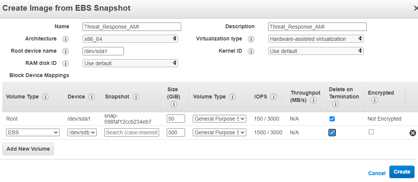
Task: Open the Kernel ID dropdown
Action: tap(316, 51)
